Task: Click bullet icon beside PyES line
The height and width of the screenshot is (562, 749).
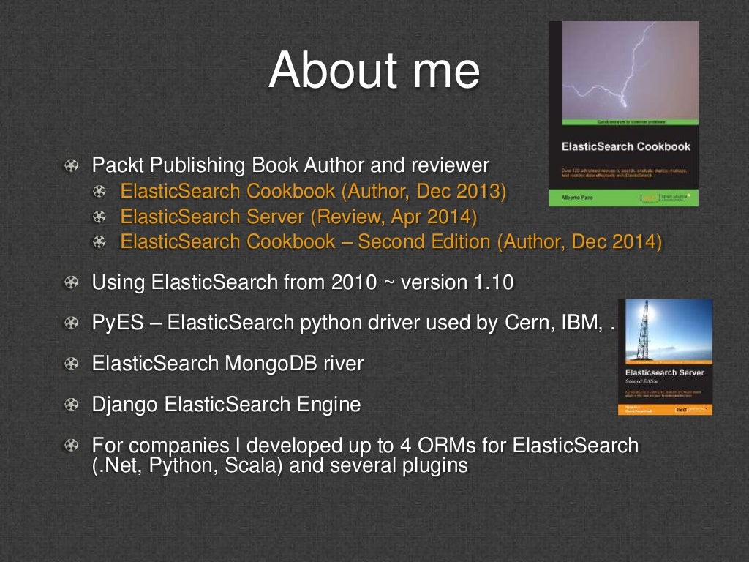Action: click(x=71, y=323)
